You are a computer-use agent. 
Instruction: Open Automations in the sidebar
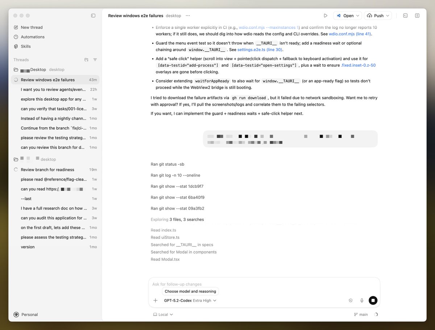(x=29, y=37)
